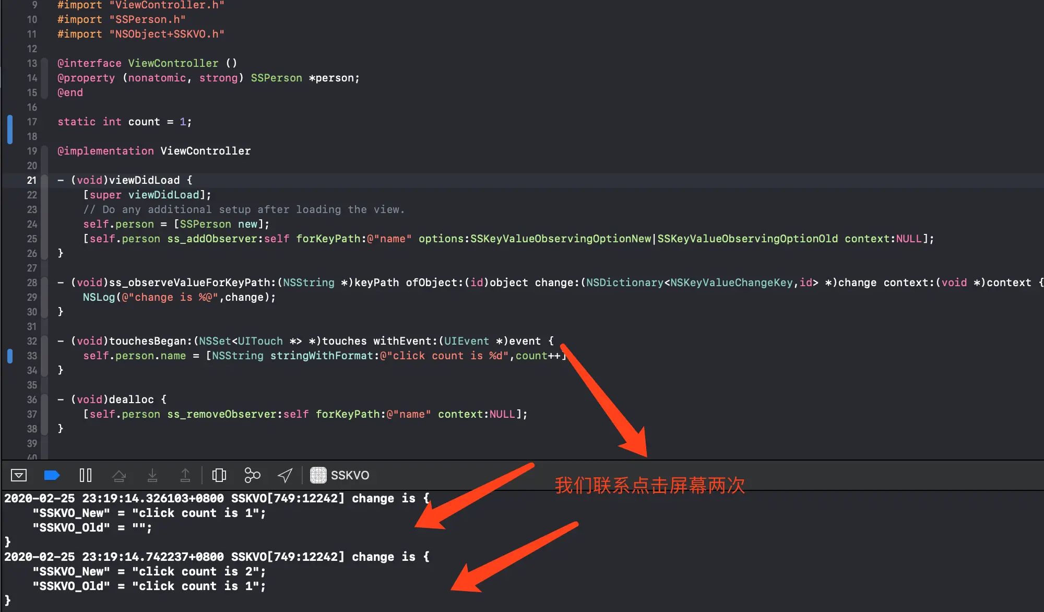The image size is (1044, 612).
Task: Toggle a breakpoint on line number 25
Action: (32, 239)
